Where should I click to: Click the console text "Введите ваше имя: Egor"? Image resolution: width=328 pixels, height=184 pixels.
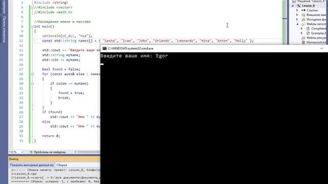tap(134, 56)
